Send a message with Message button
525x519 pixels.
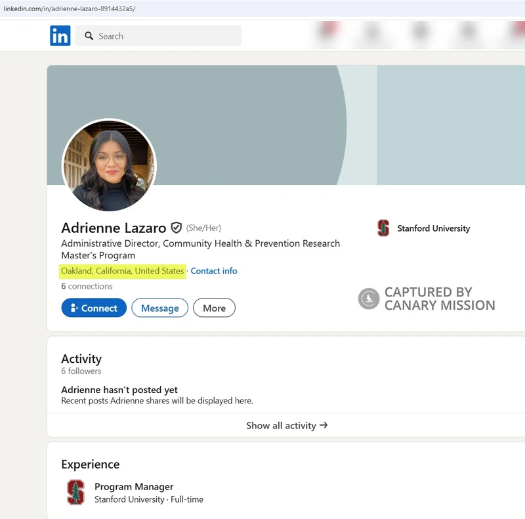coord(159,308)
